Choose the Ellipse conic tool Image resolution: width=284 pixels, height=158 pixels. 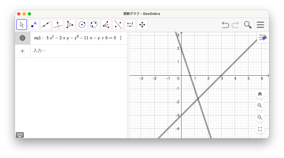[x=94, y=25]
